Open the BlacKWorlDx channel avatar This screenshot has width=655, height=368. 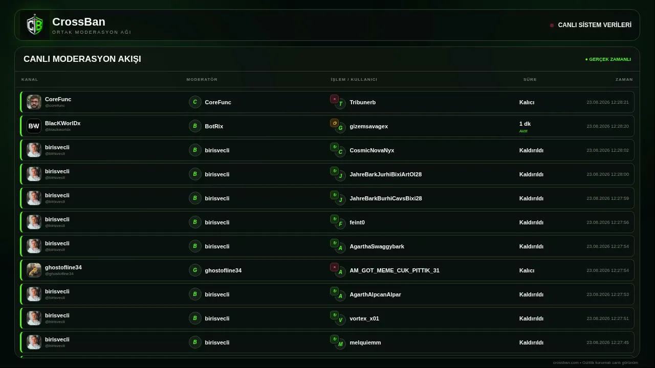34,126
